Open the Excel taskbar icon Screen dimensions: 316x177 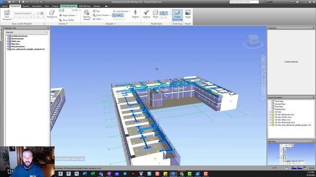(93, 174)
